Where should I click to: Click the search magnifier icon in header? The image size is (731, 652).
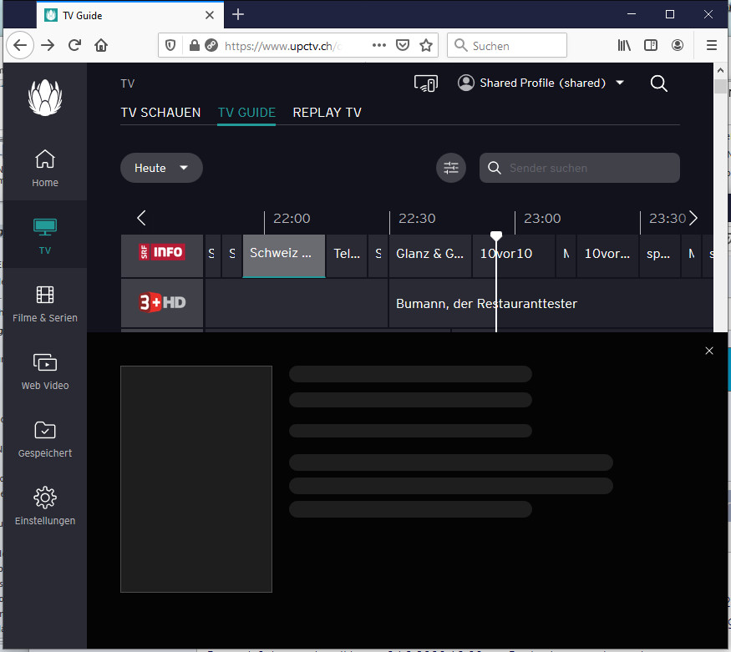pyautogui.click(x=658, y=83)
